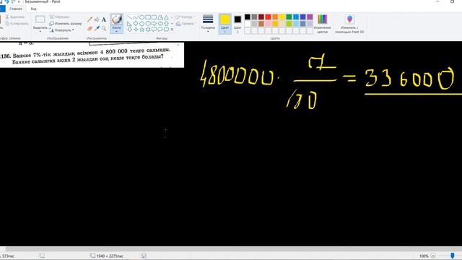Image resolution: width=462 pixels, height=260 pixels.
Task: Choose the Right triangle shape
Action: point(129,23)
